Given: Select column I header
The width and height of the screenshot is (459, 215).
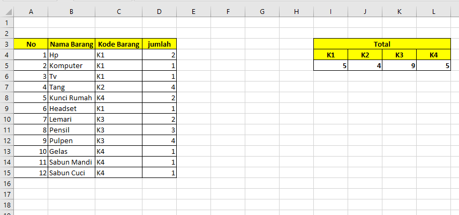Looking at the screenshot, I should click(330, 11).
